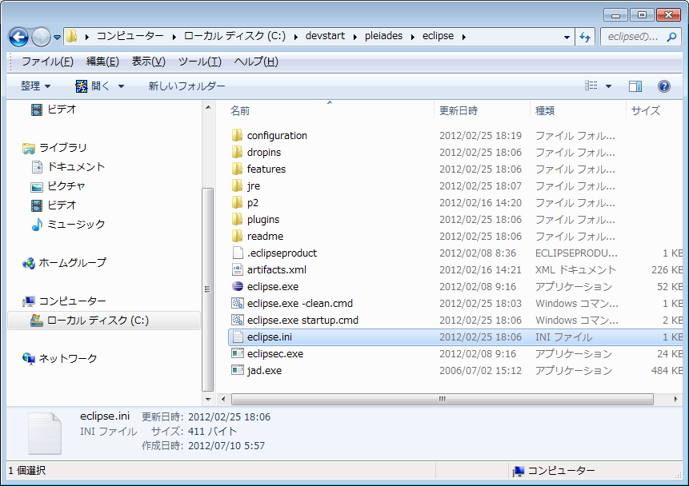Expand the 開く dropdown arrow
The height and width of the screenshot is (486, 689).
(x=122, y=86)
